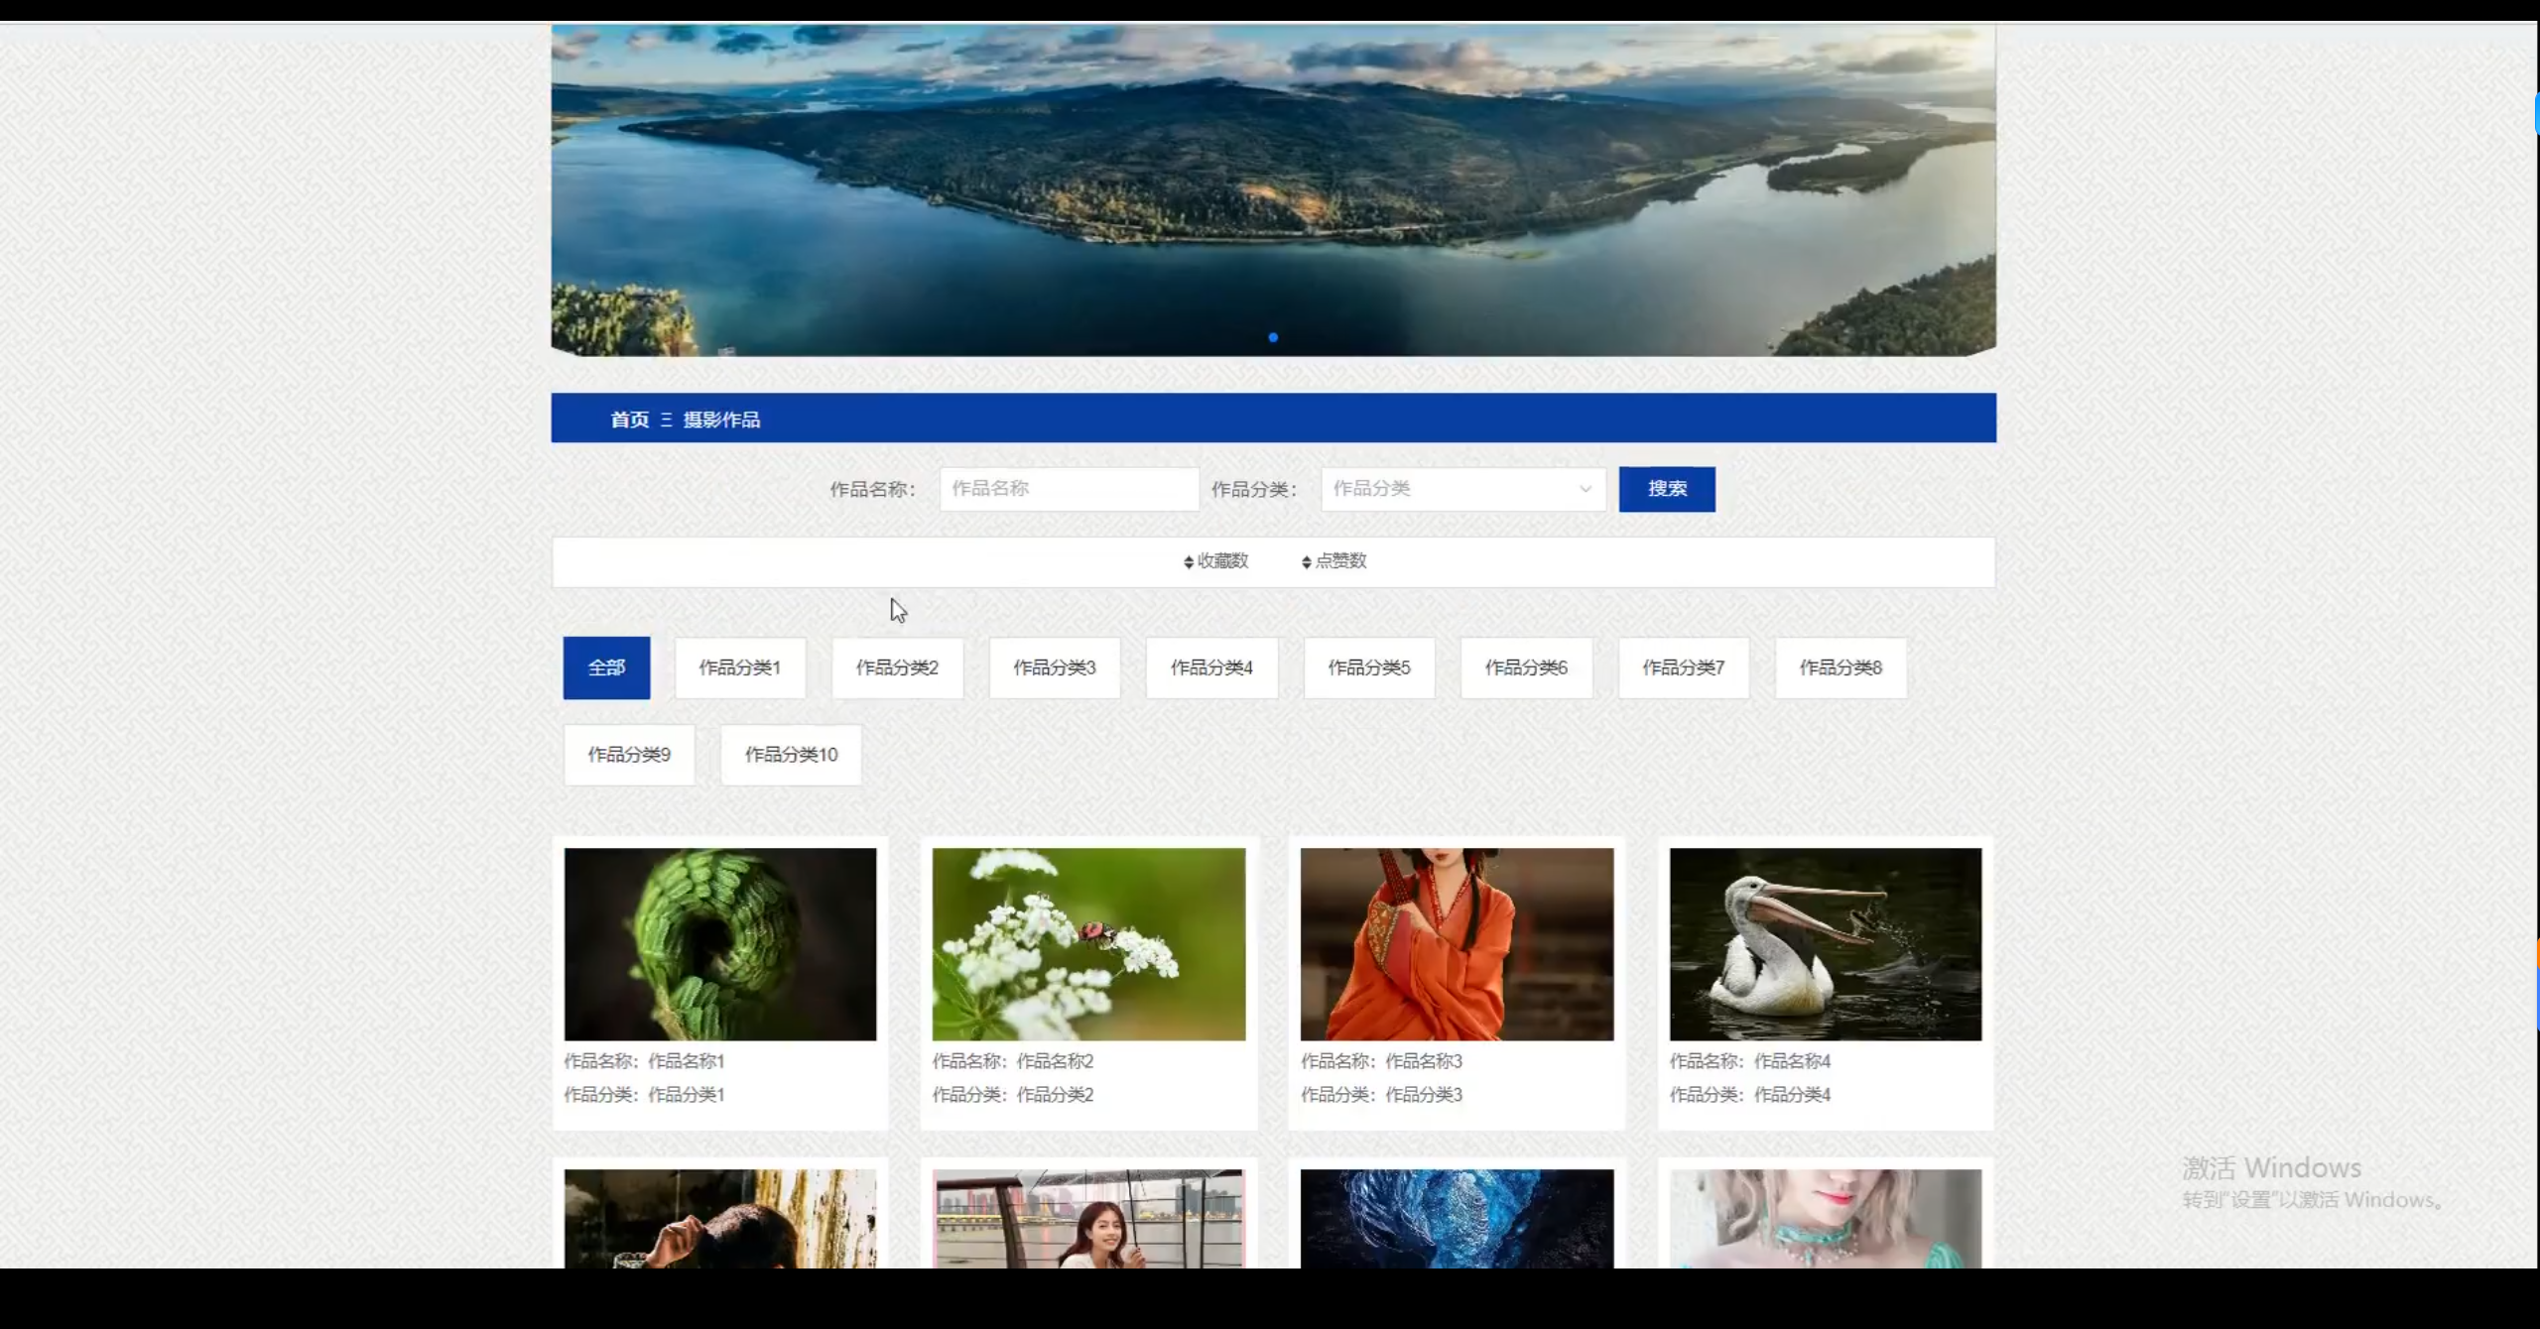Filter by 作品分类3 tab
Screen dimensions: 2540x1329
(1054, 667)
